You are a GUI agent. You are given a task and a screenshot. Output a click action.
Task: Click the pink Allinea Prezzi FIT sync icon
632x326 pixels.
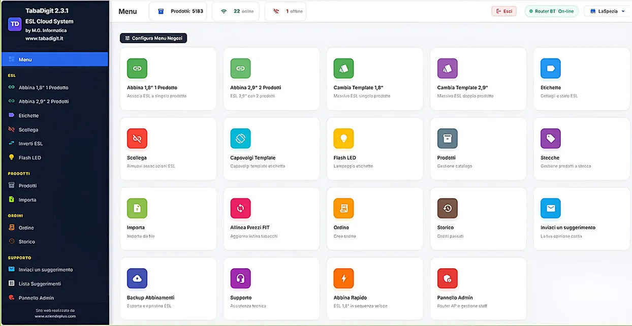click(240, 208)
